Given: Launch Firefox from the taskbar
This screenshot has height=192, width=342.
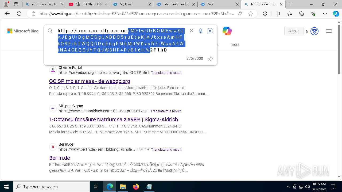Looking at the screenshot, I should pyautogui.click(x=136, y=187).
